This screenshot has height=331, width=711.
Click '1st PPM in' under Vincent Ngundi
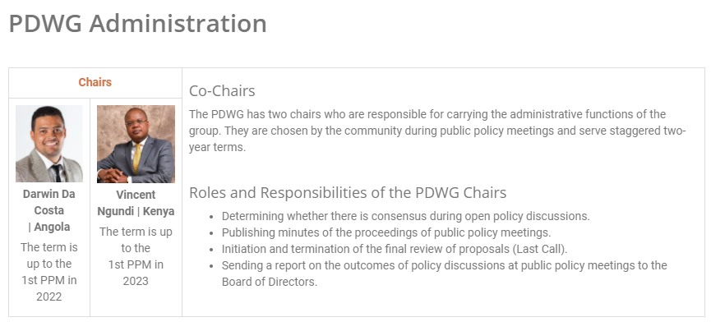point(136,264)
